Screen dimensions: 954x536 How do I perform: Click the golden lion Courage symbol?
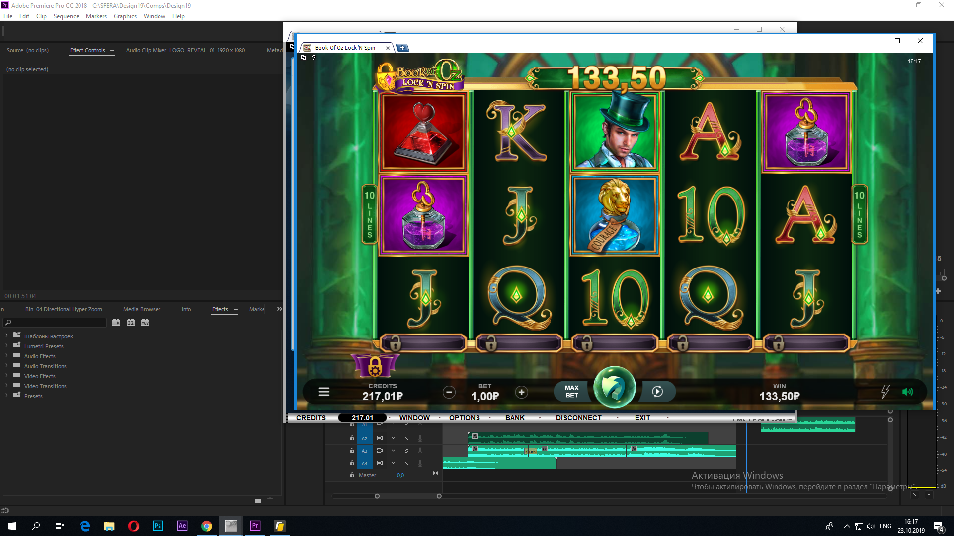615,215
